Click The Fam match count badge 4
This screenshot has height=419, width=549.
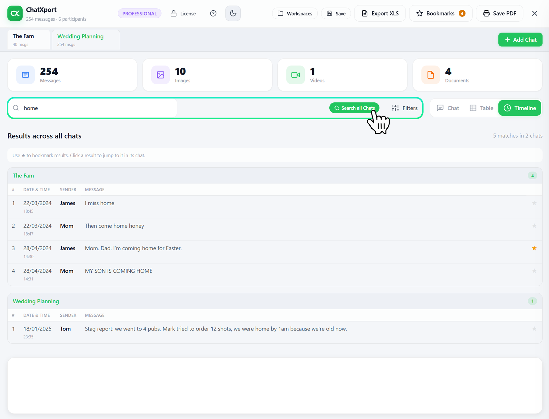(532, 176)
